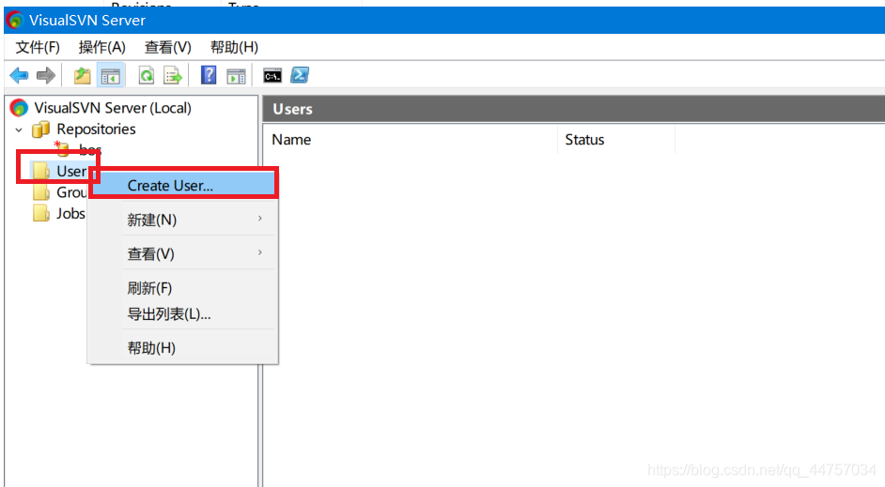The image size is (885, 487).
Task: Select VisualSVN Server (Local) root node
Action: [113, 108]
